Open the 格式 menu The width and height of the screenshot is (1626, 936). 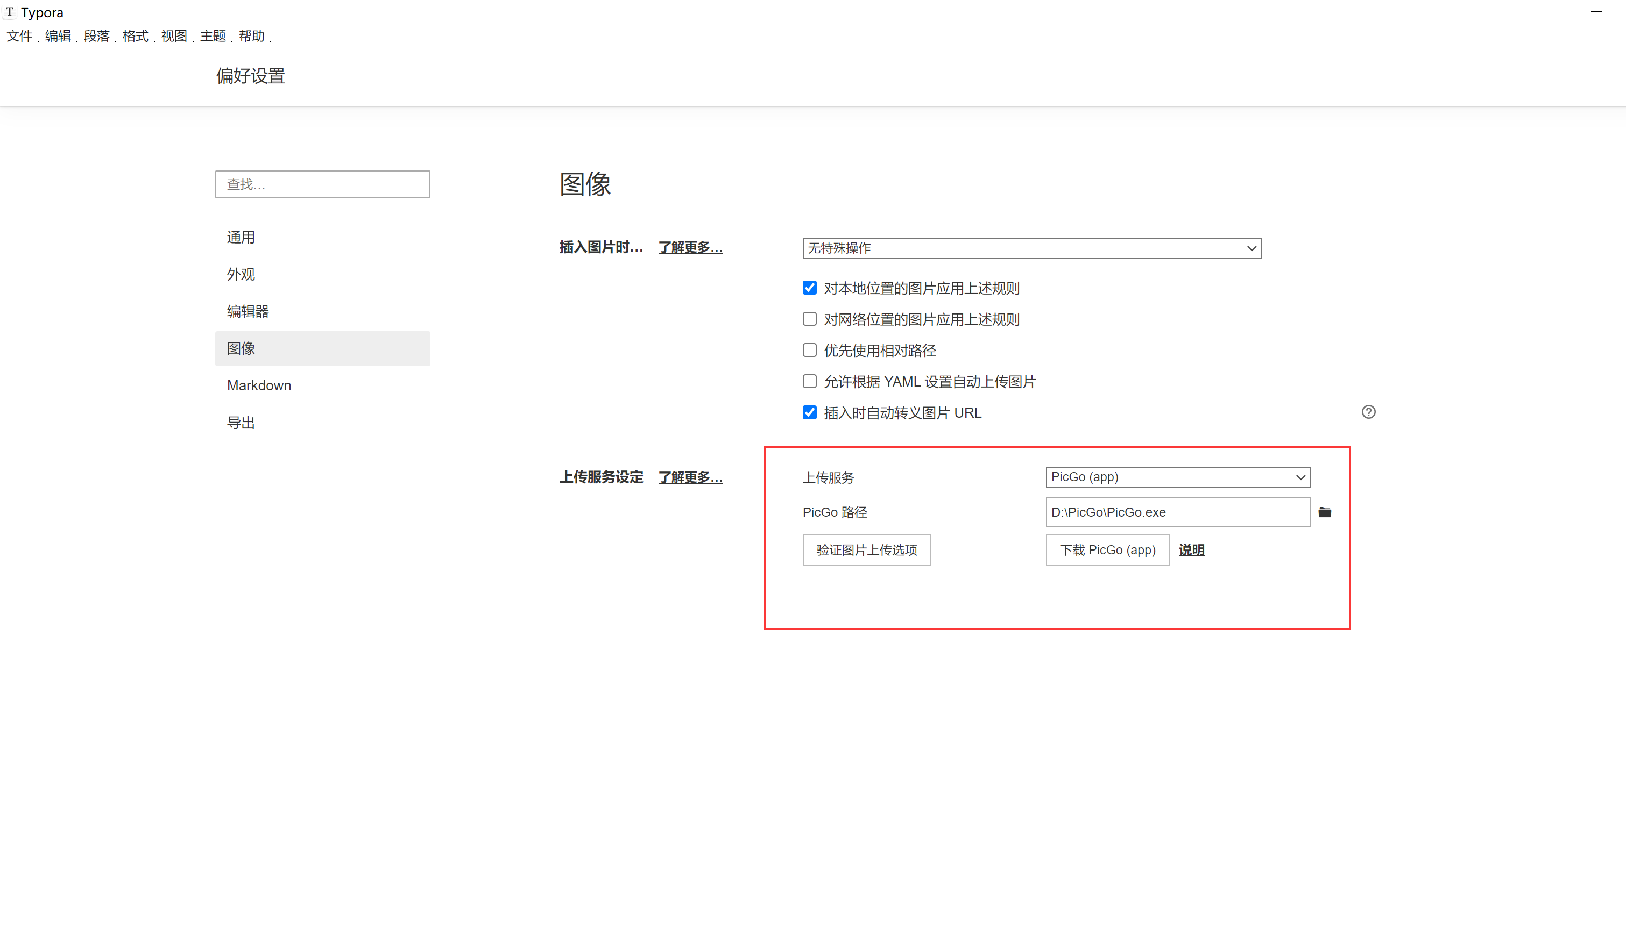(x=135, y=36)
